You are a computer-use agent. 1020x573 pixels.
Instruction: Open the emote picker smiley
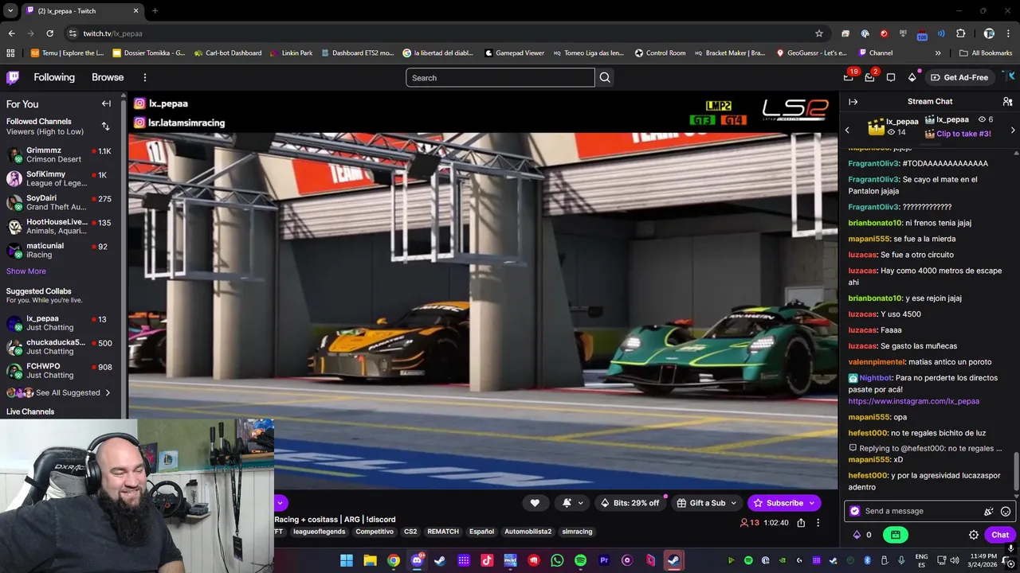point(1006,511)
